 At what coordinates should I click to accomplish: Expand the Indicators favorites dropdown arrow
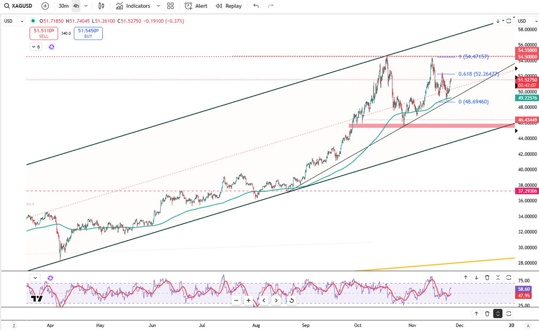point(158,6)
